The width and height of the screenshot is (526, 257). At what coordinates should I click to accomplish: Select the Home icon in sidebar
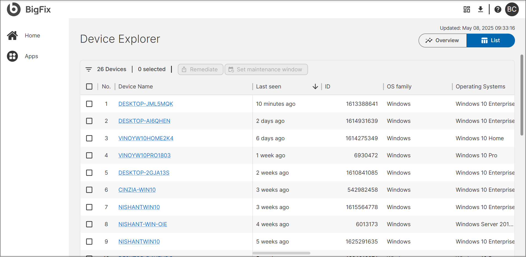[12, 35]
